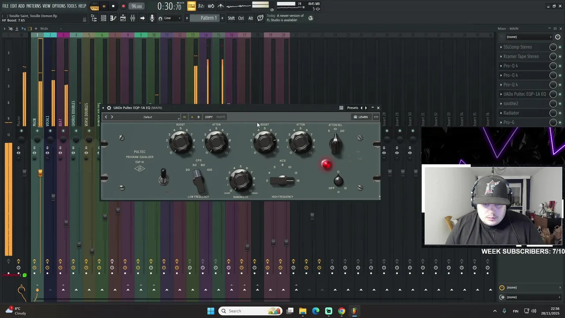Viewport: 565px width, 318px height.
Task: Click the loop recording icon
Action: coord(211,6)
